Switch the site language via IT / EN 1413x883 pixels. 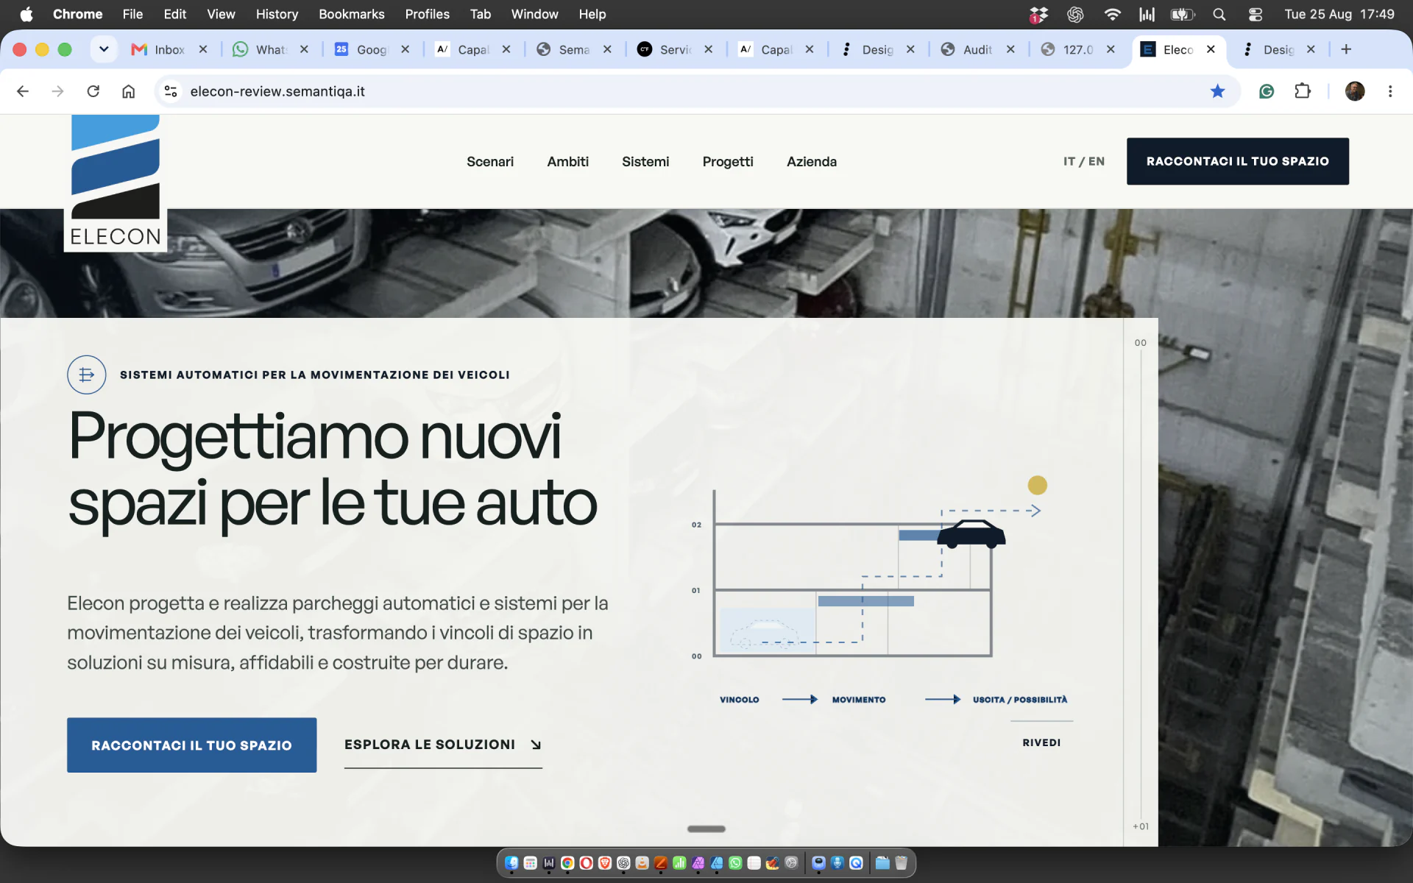(x=1083, y=161)
